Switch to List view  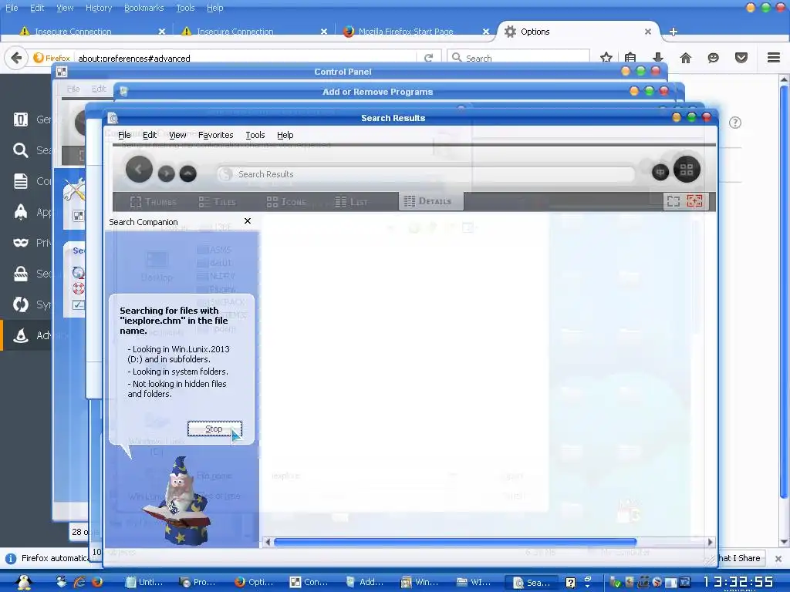tap(351, 202)
